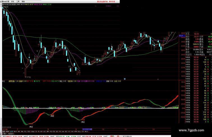Select the OBV indicator tab
Screen dimensions: 212x137
[x=42, y=132]
